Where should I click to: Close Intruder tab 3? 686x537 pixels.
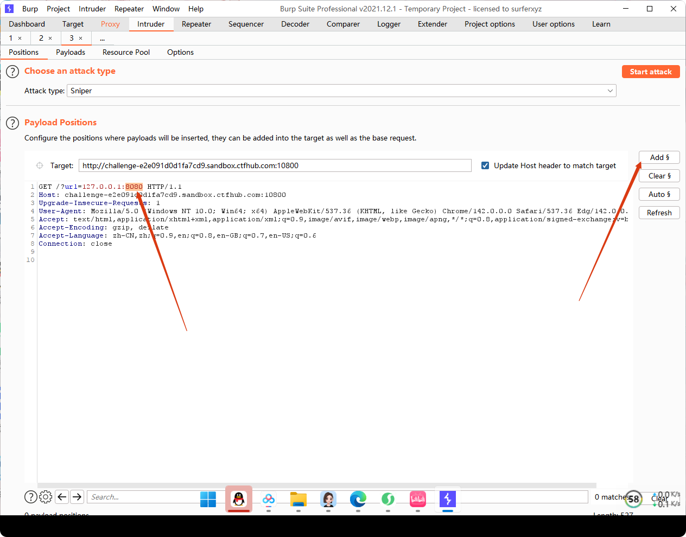point(81,39)
